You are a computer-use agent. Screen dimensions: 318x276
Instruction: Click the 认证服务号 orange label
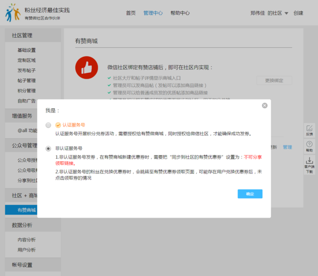74,125
